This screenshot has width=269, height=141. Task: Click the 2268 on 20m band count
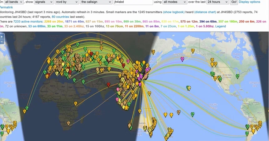click(x=54, y=22)
